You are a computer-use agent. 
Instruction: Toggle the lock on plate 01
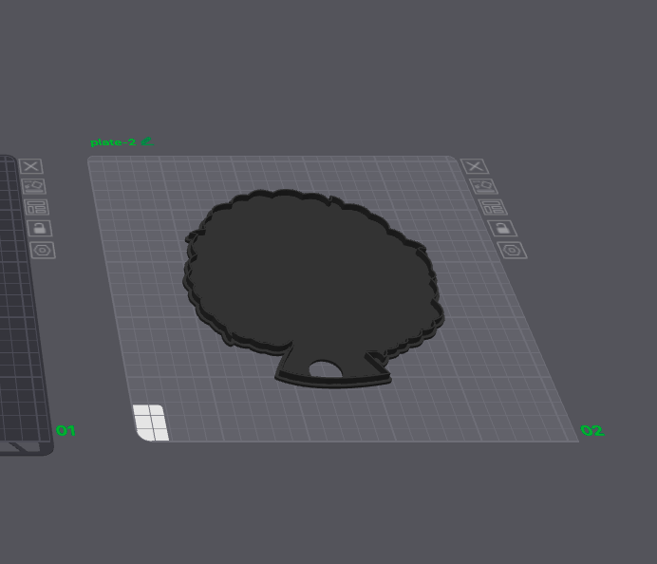[x=39, y=229]
